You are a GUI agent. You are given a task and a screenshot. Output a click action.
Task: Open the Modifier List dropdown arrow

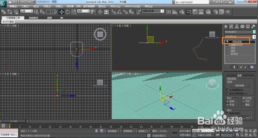(x=254, y=37)
